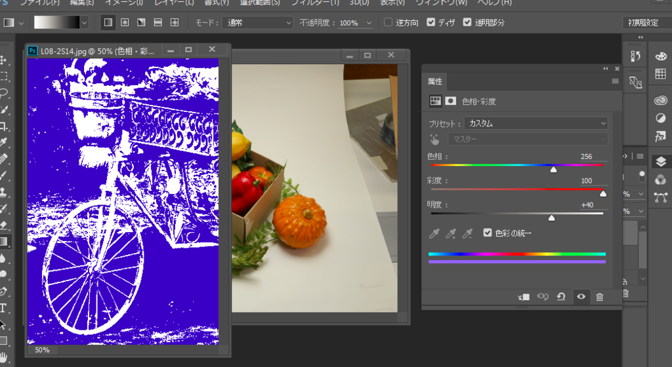Click the 彩度 saturation slider track
The image size is (672, 367).
(517, 189)
